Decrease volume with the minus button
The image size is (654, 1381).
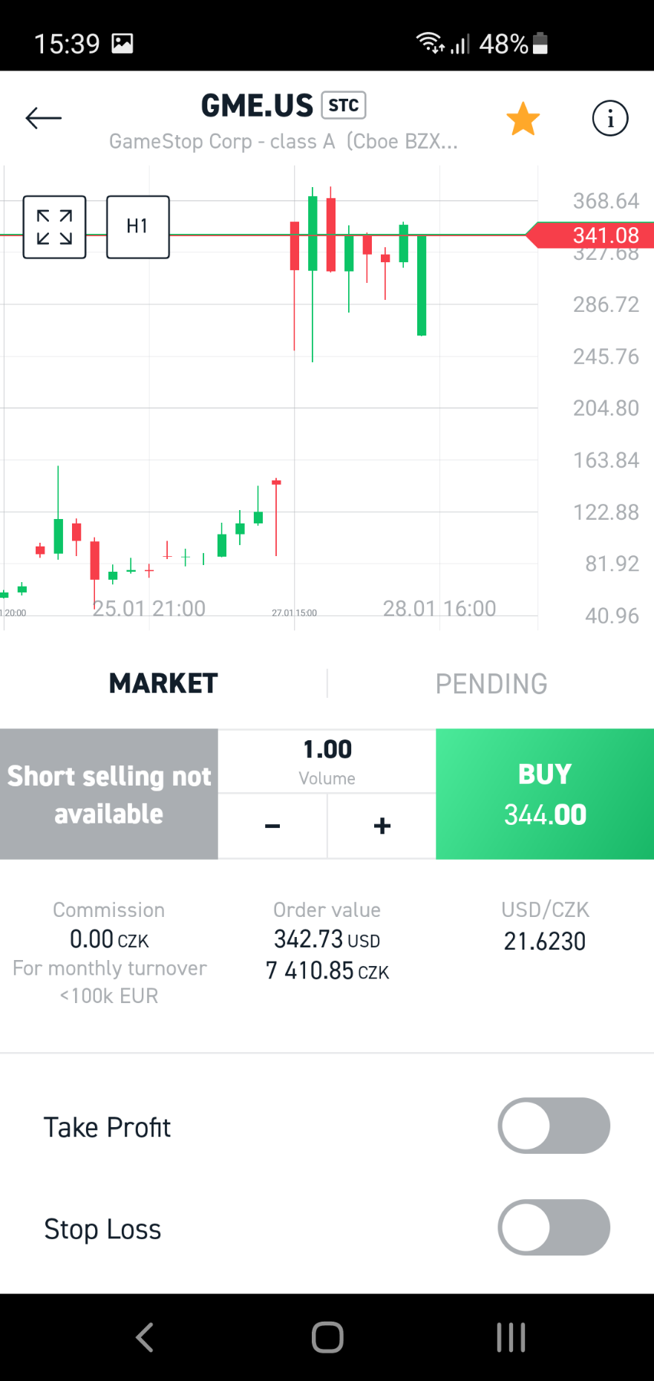pos(272,826)
